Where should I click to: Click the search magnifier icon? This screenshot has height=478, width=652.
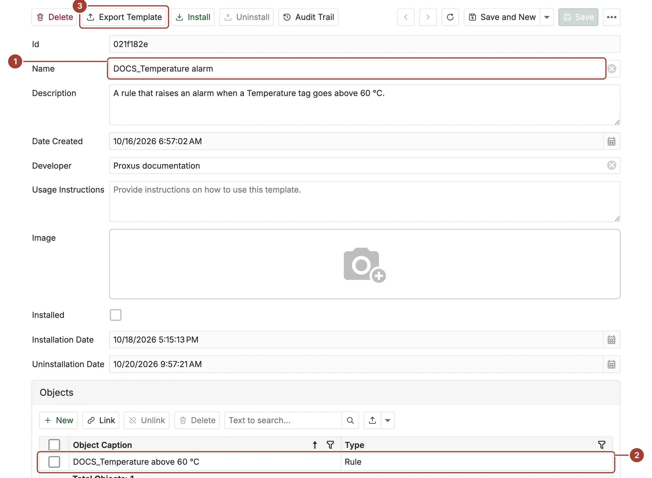[350, 420]
